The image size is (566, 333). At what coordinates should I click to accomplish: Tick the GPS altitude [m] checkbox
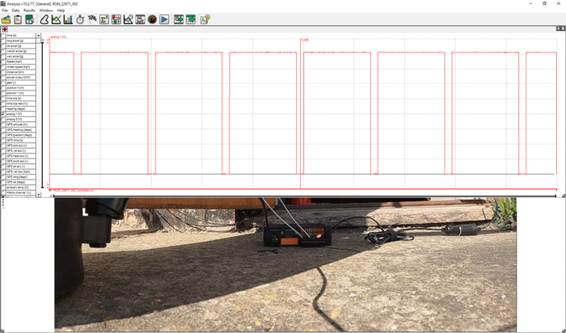[x=2, y=124]
